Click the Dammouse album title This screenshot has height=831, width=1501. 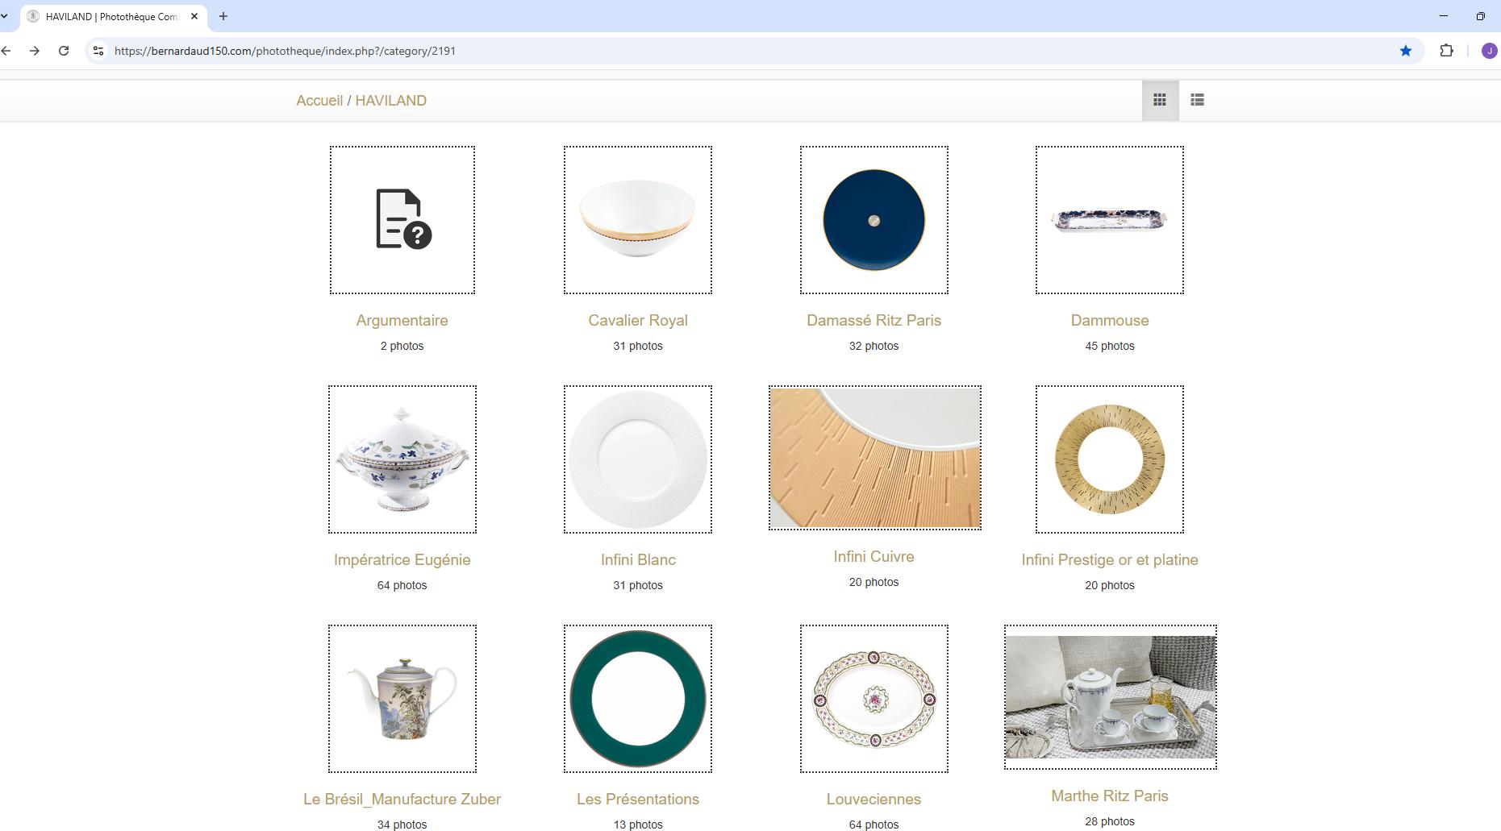1110,320
